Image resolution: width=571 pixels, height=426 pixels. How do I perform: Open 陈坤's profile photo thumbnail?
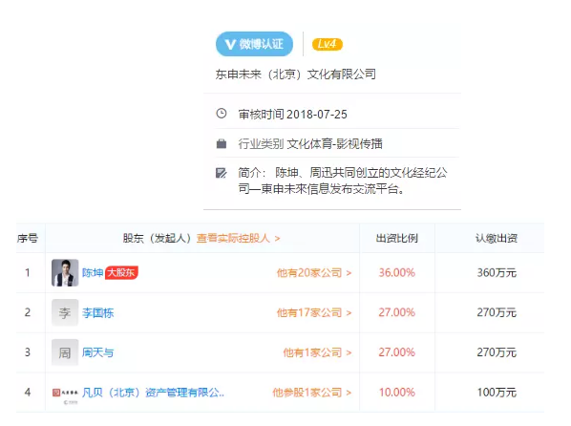(x=65, y=272)
